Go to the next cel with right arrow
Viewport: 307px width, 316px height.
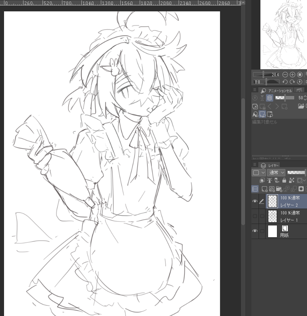click(x=277, y=106)
